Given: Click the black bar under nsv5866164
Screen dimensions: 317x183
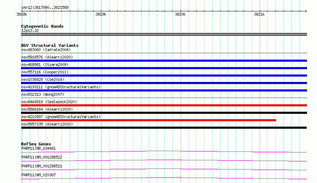Looking at the screenshot, I should tap(164, 113).
